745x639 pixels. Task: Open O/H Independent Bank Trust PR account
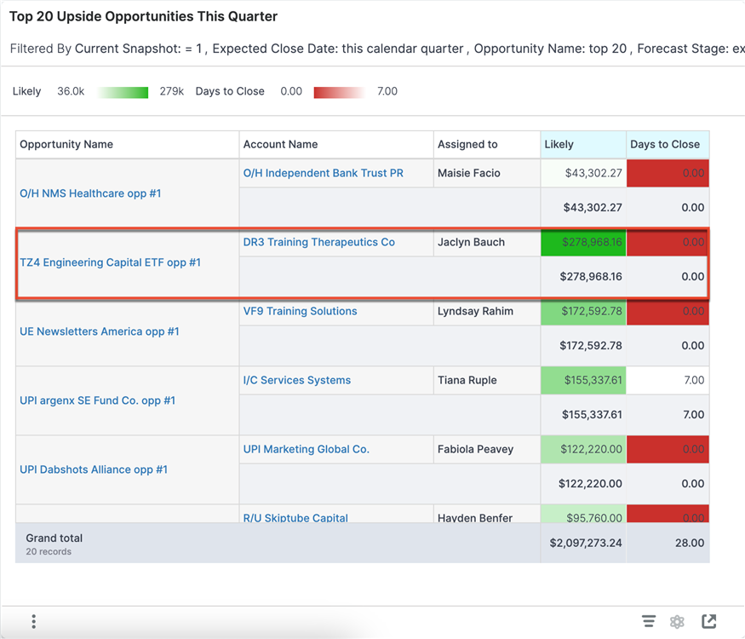(x=323, y=173)
